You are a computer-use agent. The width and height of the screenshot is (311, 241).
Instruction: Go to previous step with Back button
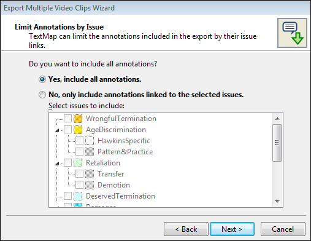tap(186, 229)
